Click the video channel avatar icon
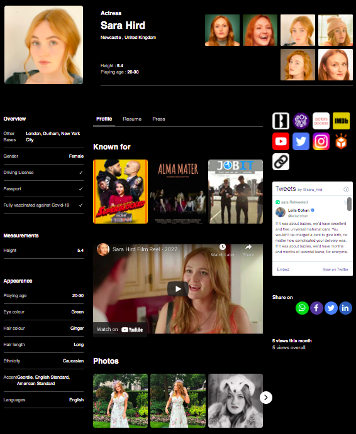The width and height of the screenshot is (356, 434). coord(103,249)
